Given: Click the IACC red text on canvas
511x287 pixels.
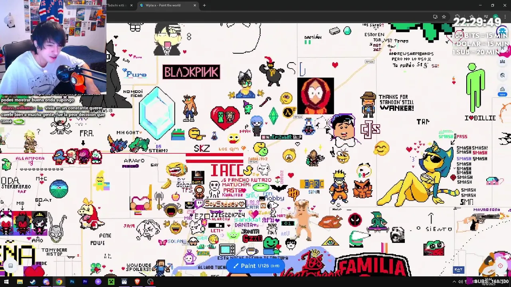Looking at the screenshot, I should click(x=228, y=170).
